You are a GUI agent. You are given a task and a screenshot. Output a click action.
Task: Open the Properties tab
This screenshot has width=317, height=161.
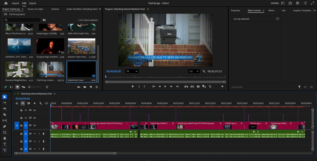point(235,11)
